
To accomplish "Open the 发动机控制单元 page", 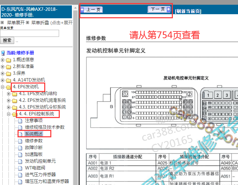I will [x=41, y=161].
